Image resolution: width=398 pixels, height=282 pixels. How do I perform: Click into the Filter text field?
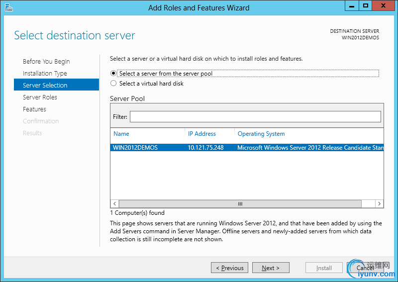click(x=255, y=117)
